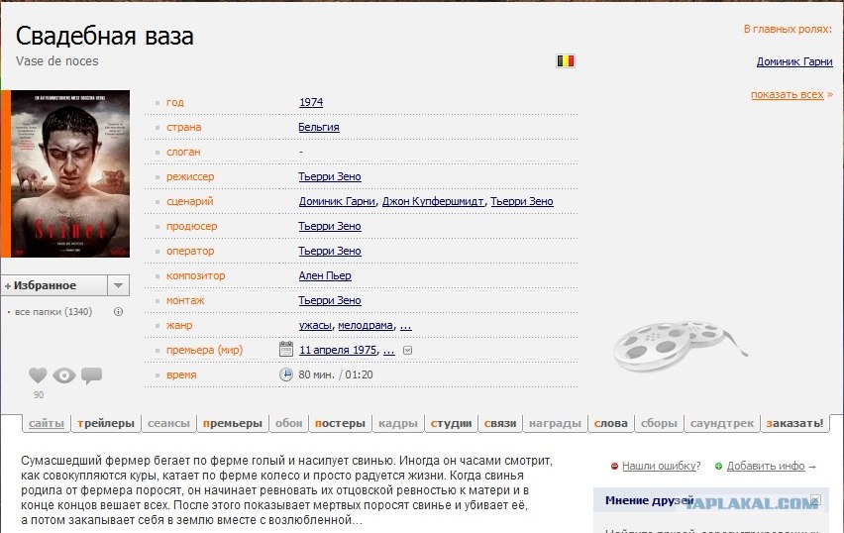Open the year 1974 link
Screen dimensions: 844x533
coord(311,102)
